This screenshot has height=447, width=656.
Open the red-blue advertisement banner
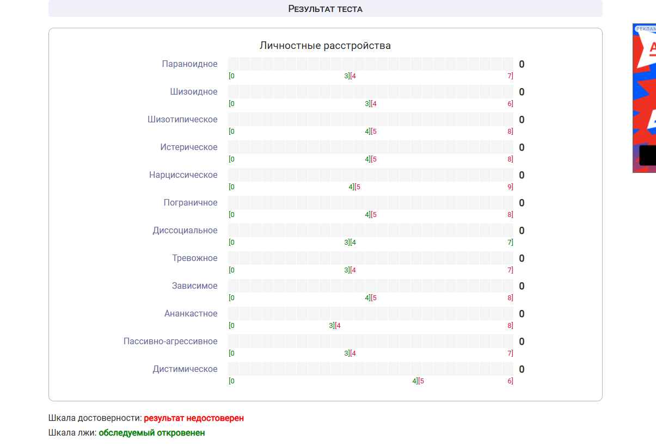coord(645,98)
